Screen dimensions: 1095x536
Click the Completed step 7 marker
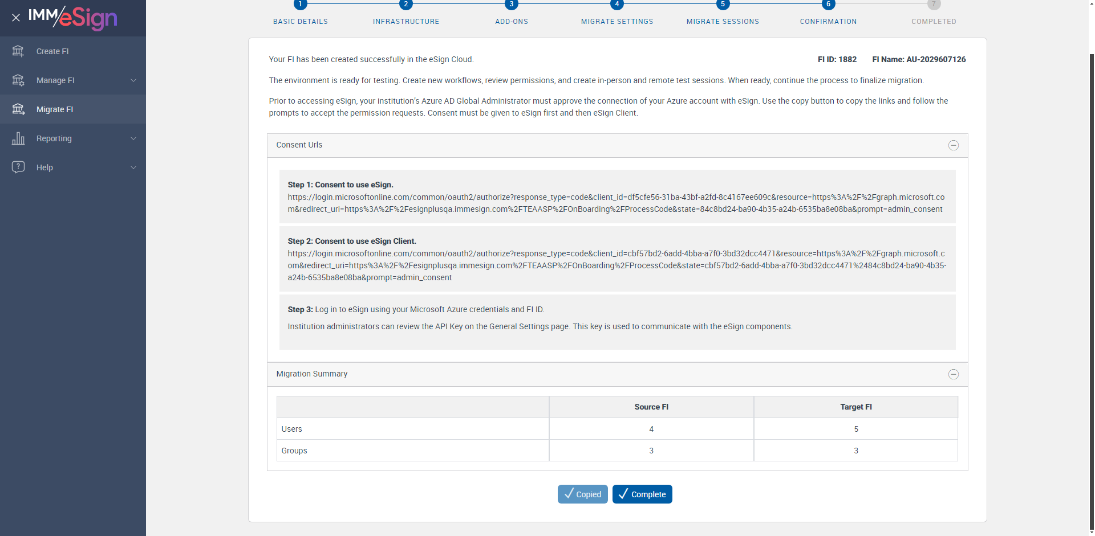[x=934, y=5]
